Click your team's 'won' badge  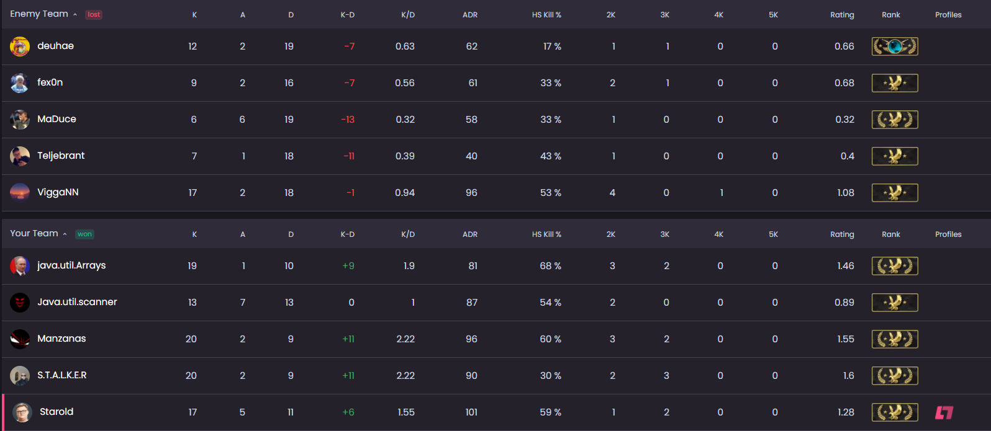point(84,234)
